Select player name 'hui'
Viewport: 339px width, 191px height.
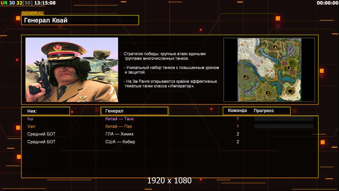(x=30, y=119)
